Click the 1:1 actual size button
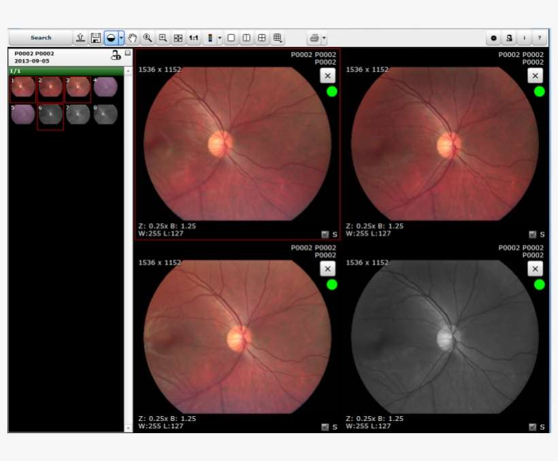The width and height of the screenshot is (558, 461). 194,38
